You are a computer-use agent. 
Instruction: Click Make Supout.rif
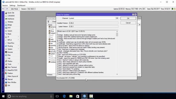pyautogui.click(x=13, y=76)
